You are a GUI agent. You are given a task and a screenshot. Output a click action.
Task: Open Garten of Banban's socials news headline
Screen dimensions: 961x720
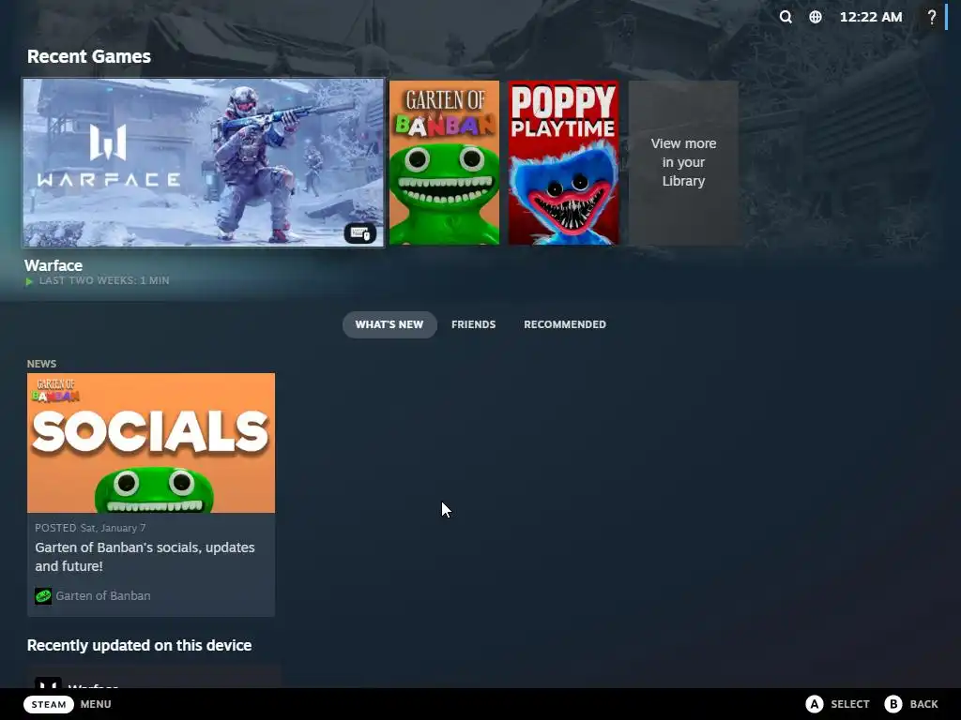(145, 557)
